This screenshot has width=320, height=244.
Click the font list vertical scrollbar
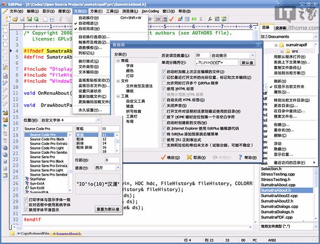coord(70,162)
